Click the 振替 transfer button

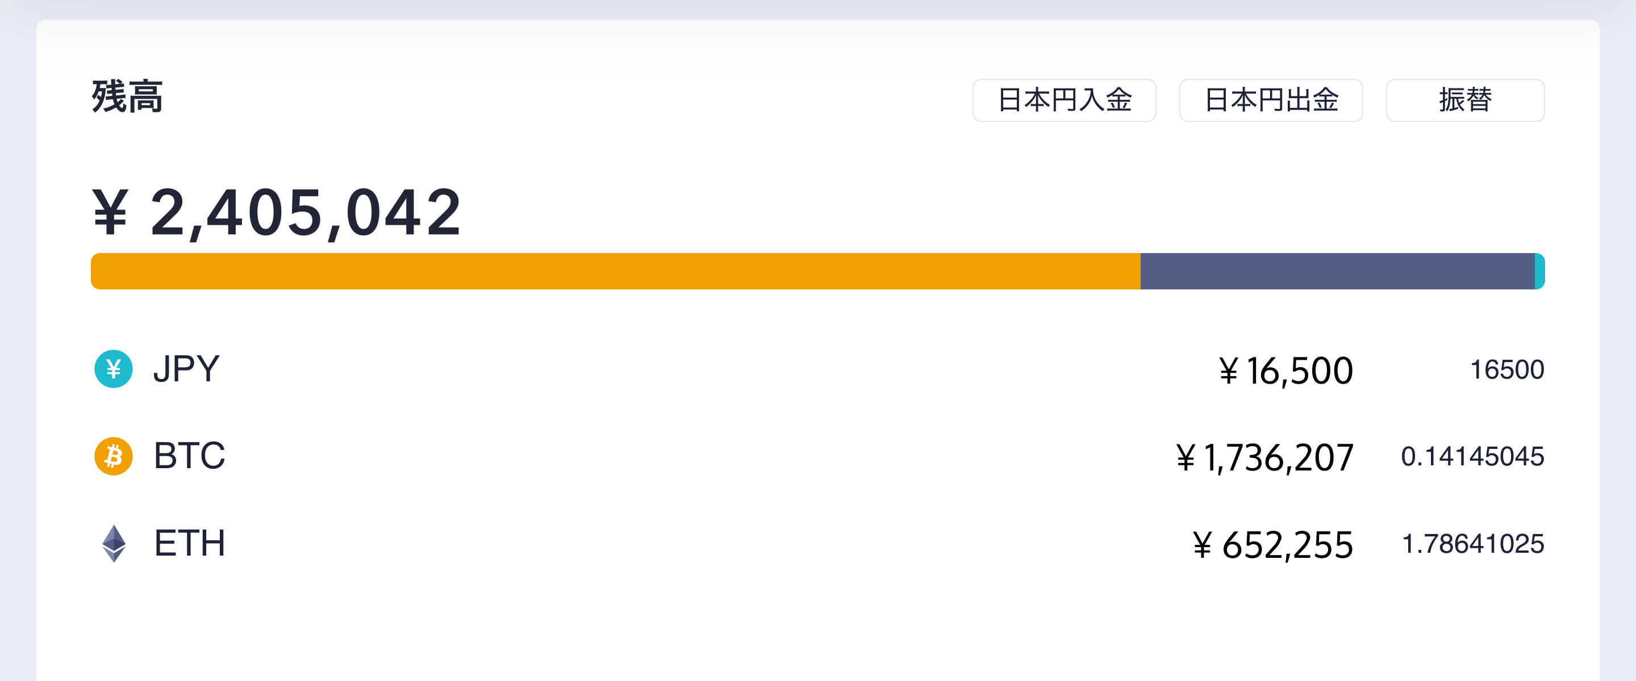(x=1464, y=100)
